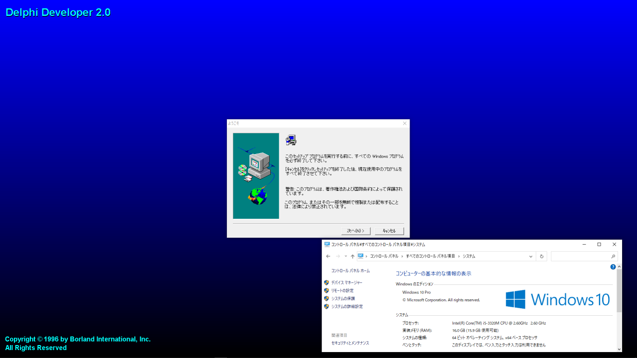
Task: Click the キャンセル button in setup dialog
Action: (x=389, y=231)
